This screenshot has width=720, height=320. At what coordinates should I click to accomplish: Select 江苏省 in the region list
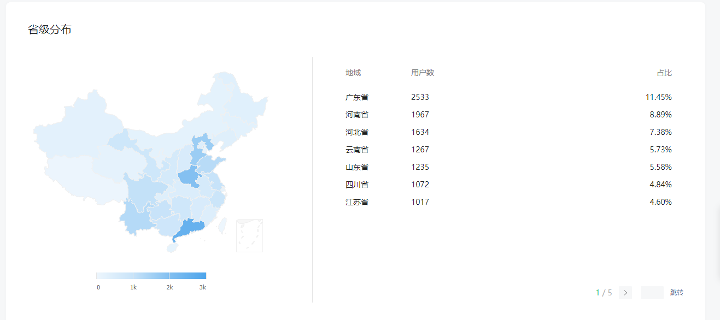click(x=357, y=202)
